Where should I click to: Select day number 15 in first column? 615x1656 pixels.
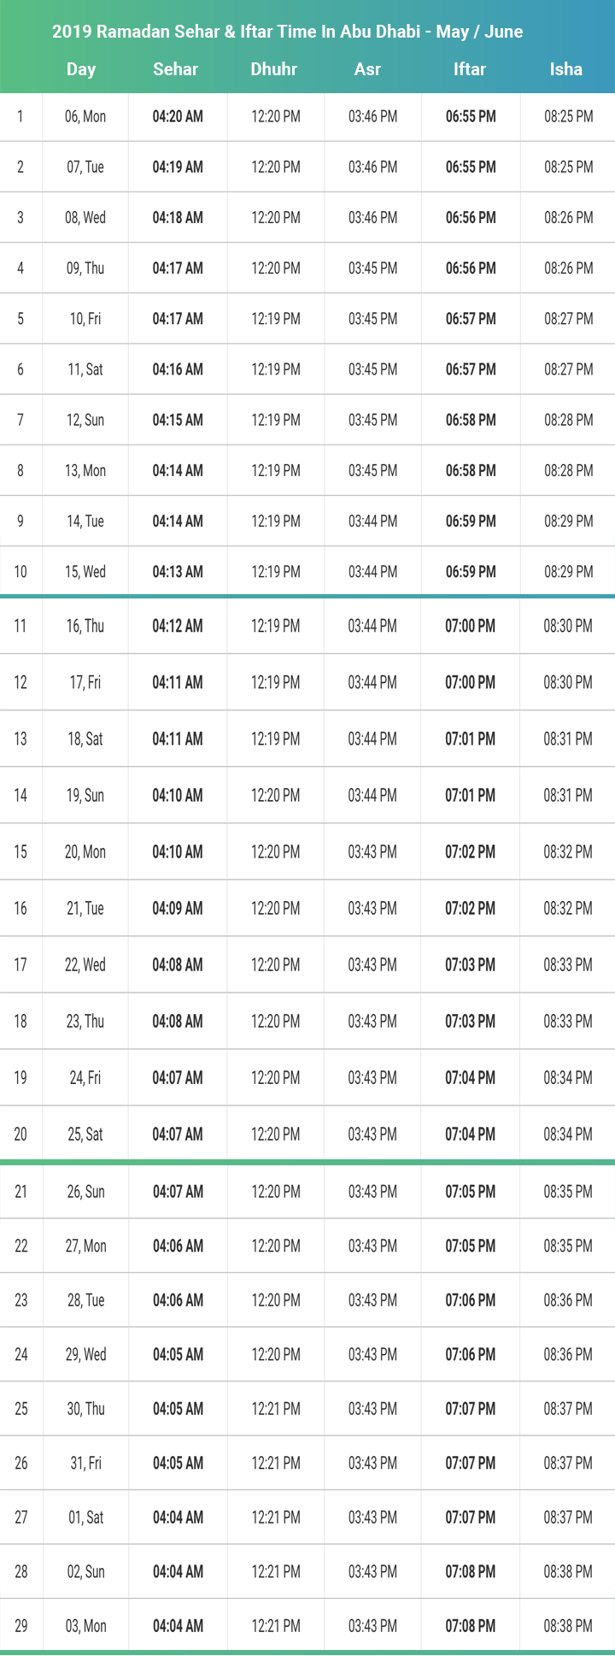(x=20, y=852)
